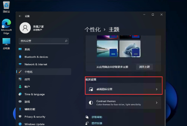187x126 pixels.
Task: Click the 个性化 paintbrush icon
Action: point(20,72)
